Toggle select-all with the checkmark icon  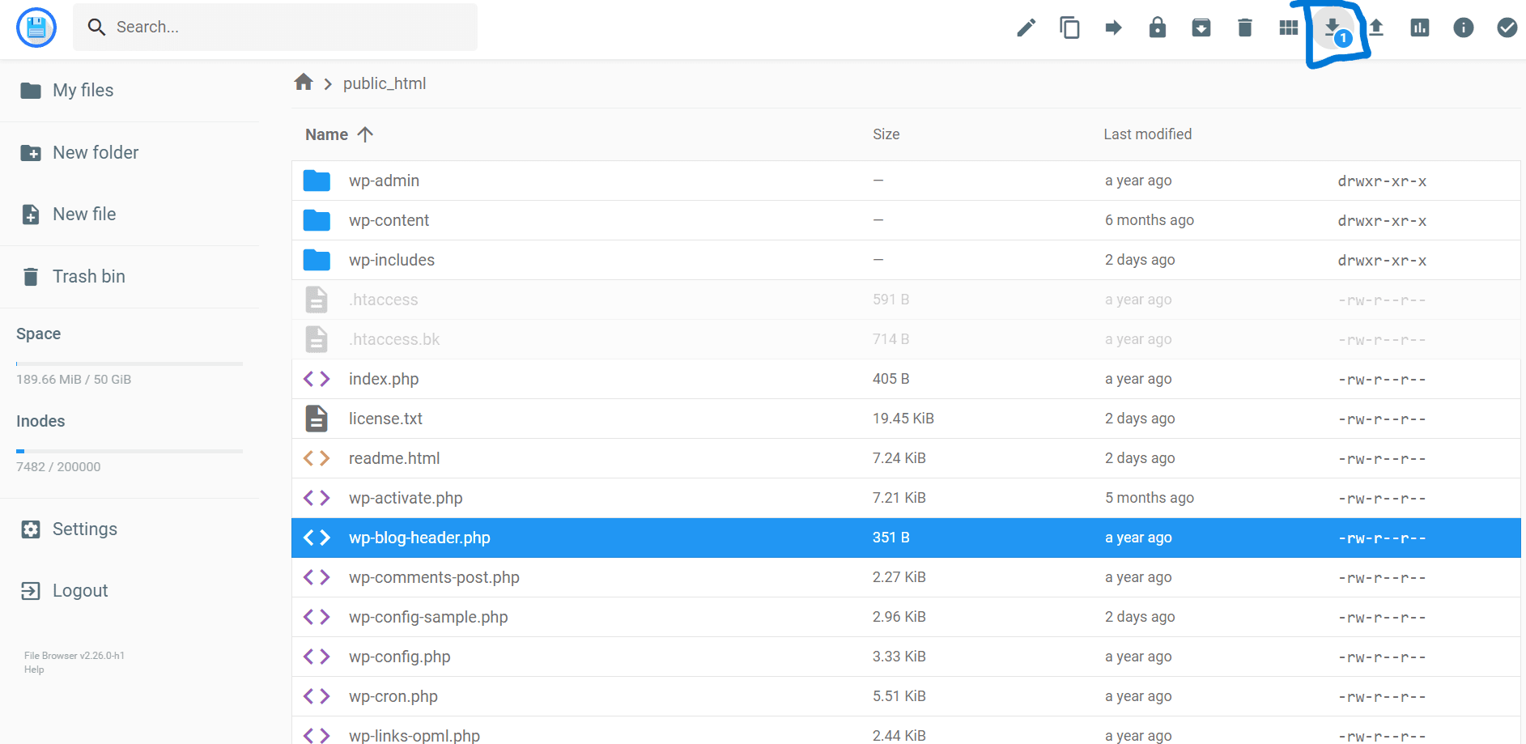(x=1507, y=27)
